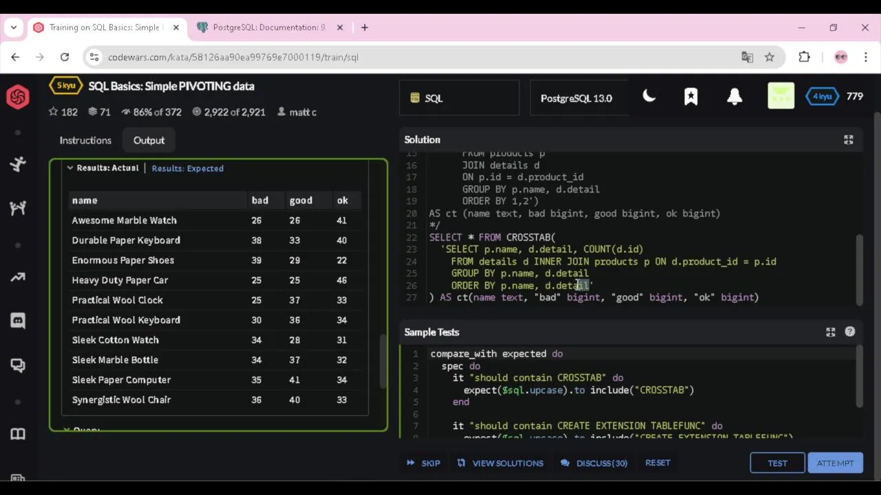Reload the page
Viewport: 881px width, 495px height.
click(65, 57)
